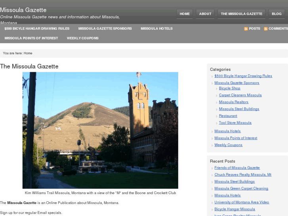The image size is (288, 216).
Task: Open the Comments feed link
Action: pos(278,29)
